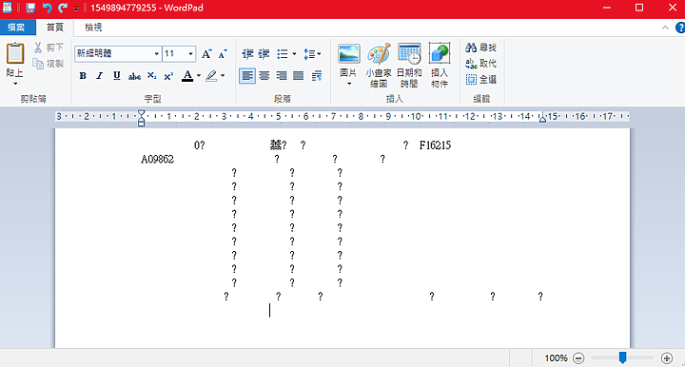
Task: Click the text A09862 in document
Action: 157,160
